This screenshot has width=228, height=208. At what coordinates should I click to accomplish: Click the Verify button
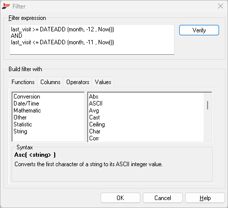pos(199,30)
